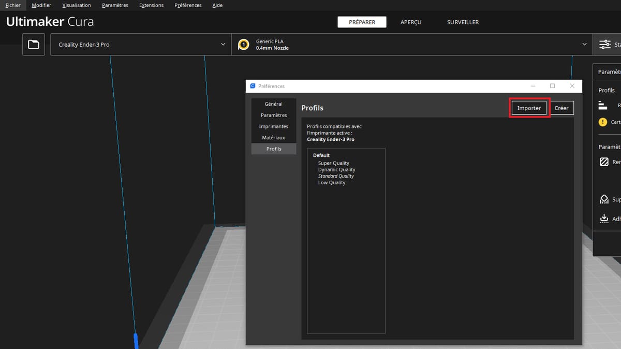The height and width of the screenshot is (349, 621).
Task: Open the Fichier menu
Action: 13,5
